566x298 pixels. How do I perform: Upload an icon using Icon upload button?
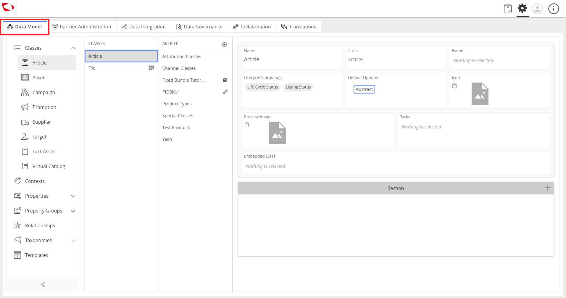pos(454,86)
